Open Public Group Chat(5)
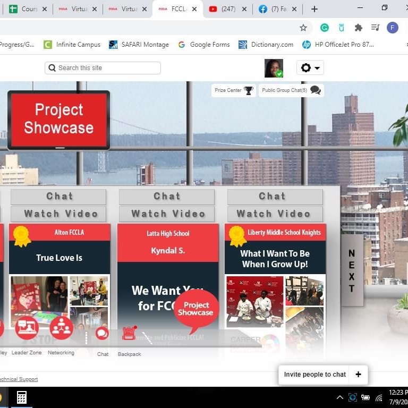Viewport: 408px width, 408px height. click(291, 90)
